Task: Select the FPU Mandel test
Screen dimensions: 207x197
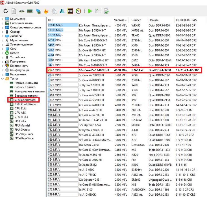Action: tap(22, 125)
